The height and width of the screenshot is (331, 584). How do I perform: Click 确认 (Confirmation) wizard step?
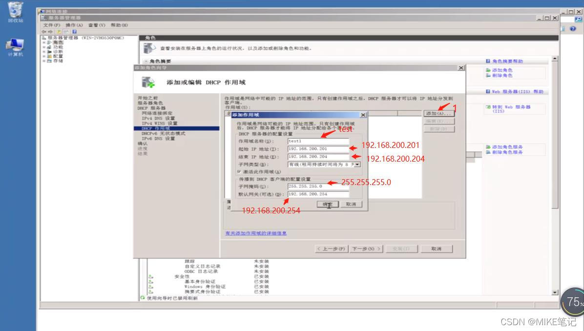[x=143, y=144]
